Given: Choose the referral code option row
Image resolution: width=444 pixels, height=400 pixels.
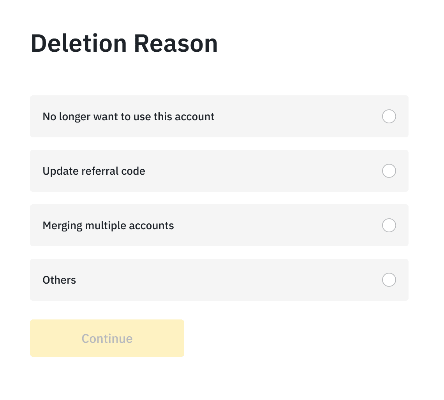Looking at the screenshot, I should pyautogui.click(x=219, y=171).
